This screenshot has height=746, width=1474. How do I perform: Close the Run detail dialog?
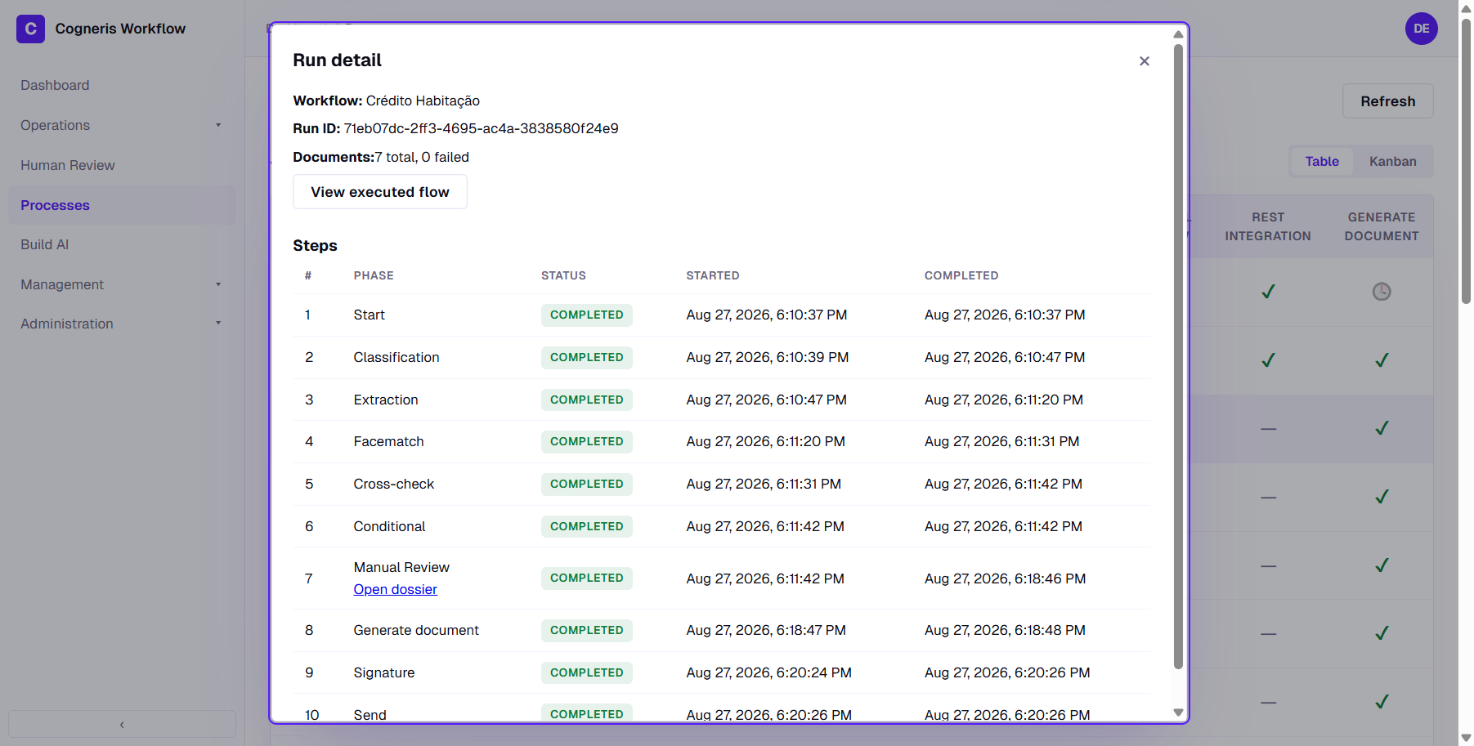pyautogui.click(x=1144, y=61)
